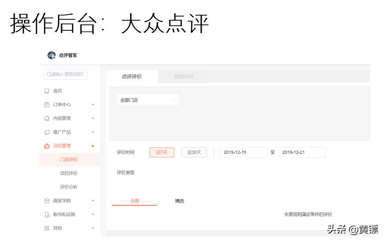Open the 推广产品 menu label
The height and width of the screenshot is (241, 385).
pos(62,132)
